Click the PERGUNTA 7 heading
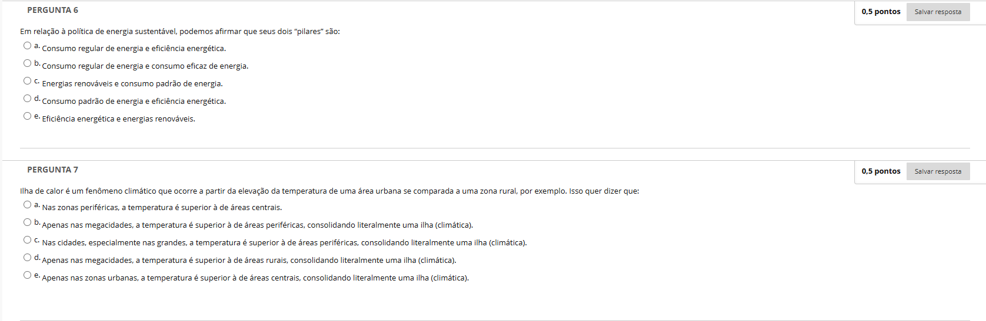The height and width of the screenshot is (321, 986). [x=52, y=170]
